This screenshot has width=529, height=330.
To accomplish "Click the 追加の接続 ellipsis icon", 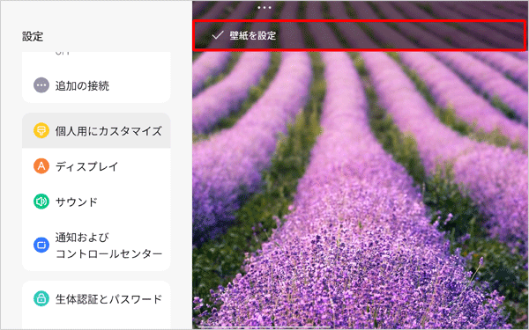I will click(41, 85).
